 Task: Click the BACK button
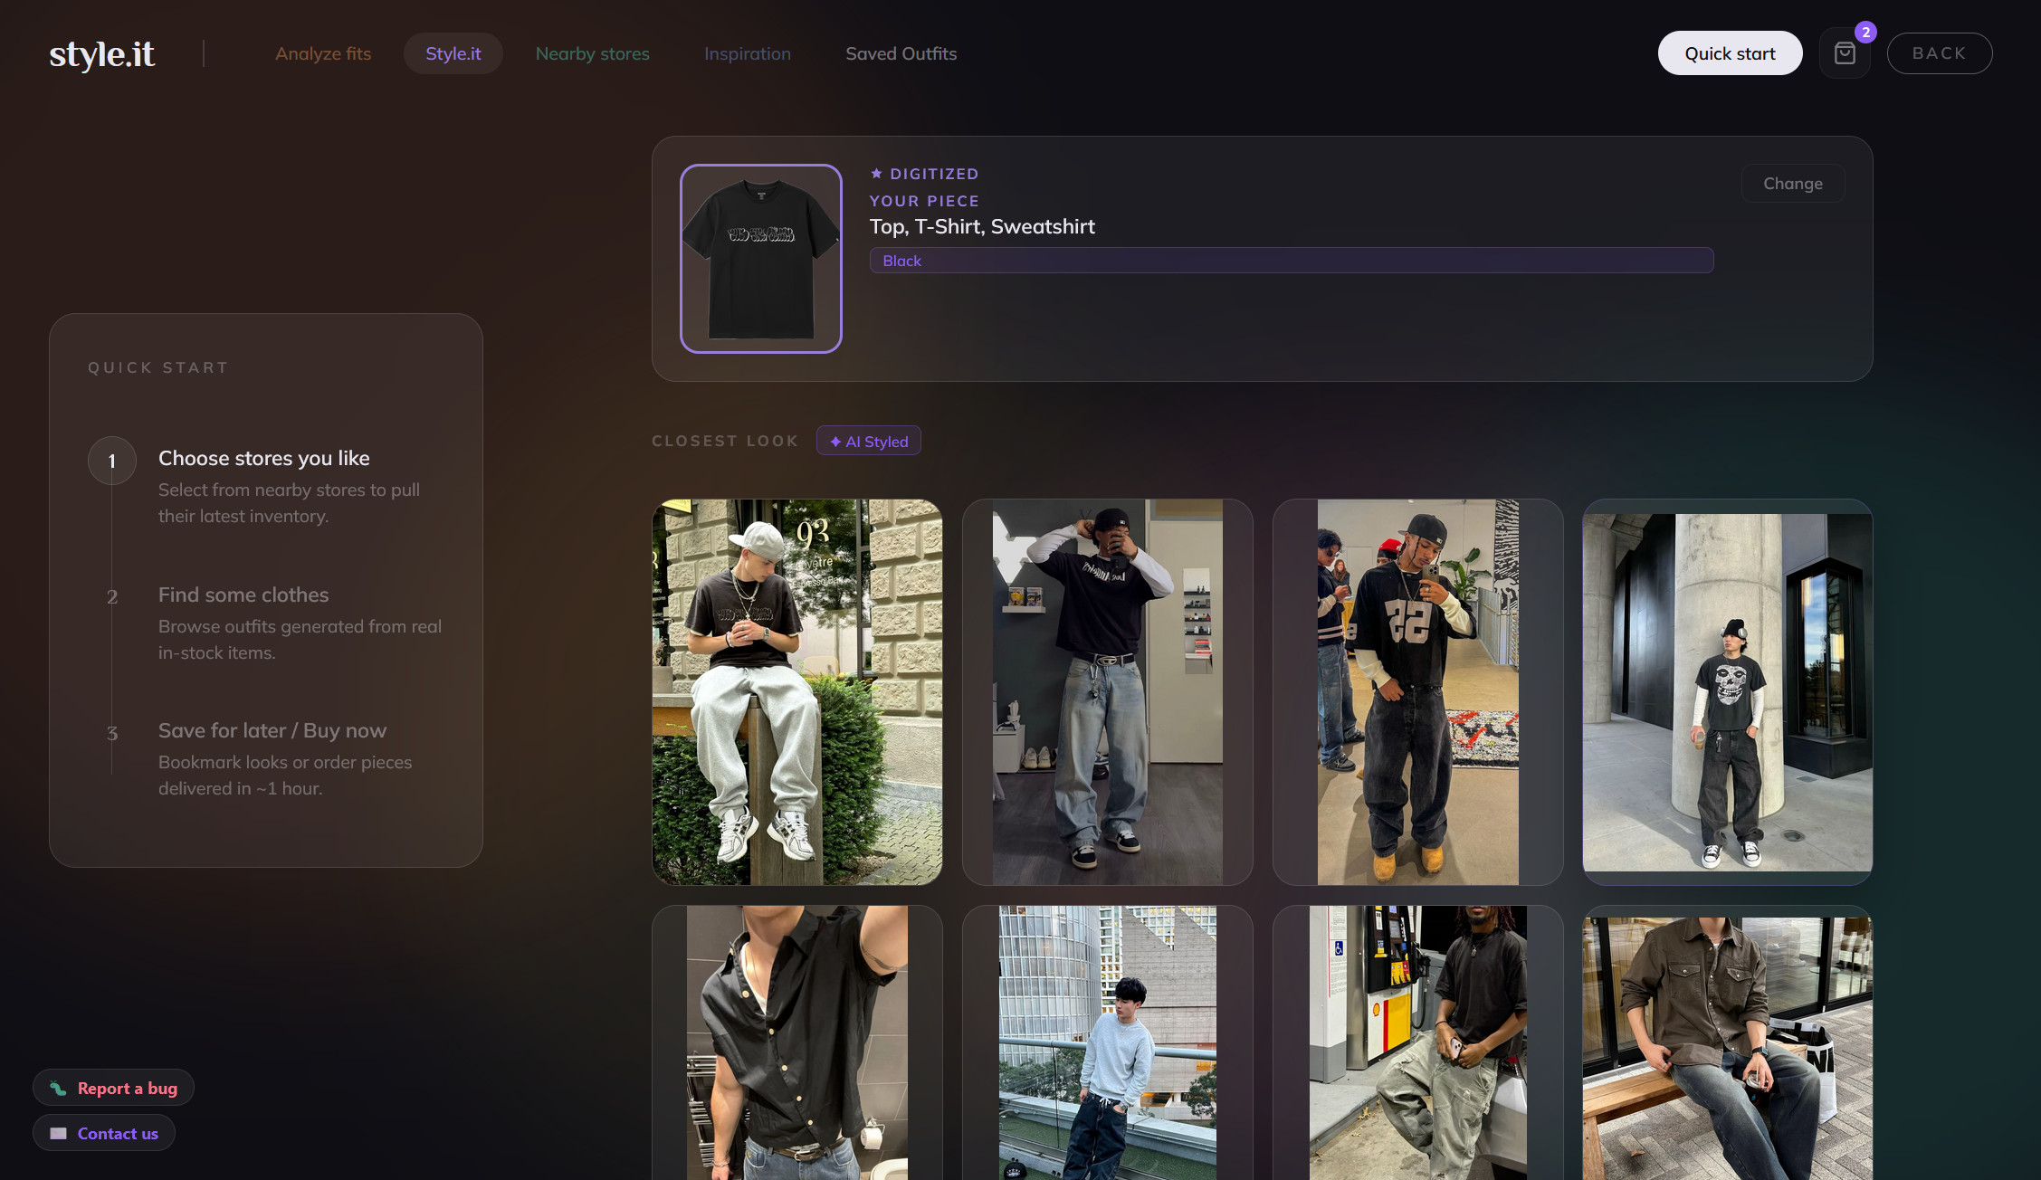(1939, 52)
